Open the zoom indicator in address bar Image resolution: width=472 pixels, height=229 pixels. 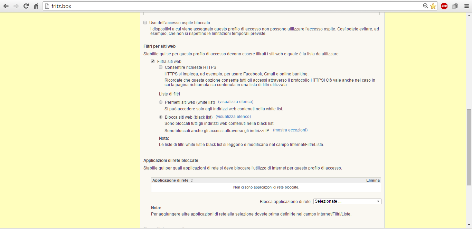(425, 6)
